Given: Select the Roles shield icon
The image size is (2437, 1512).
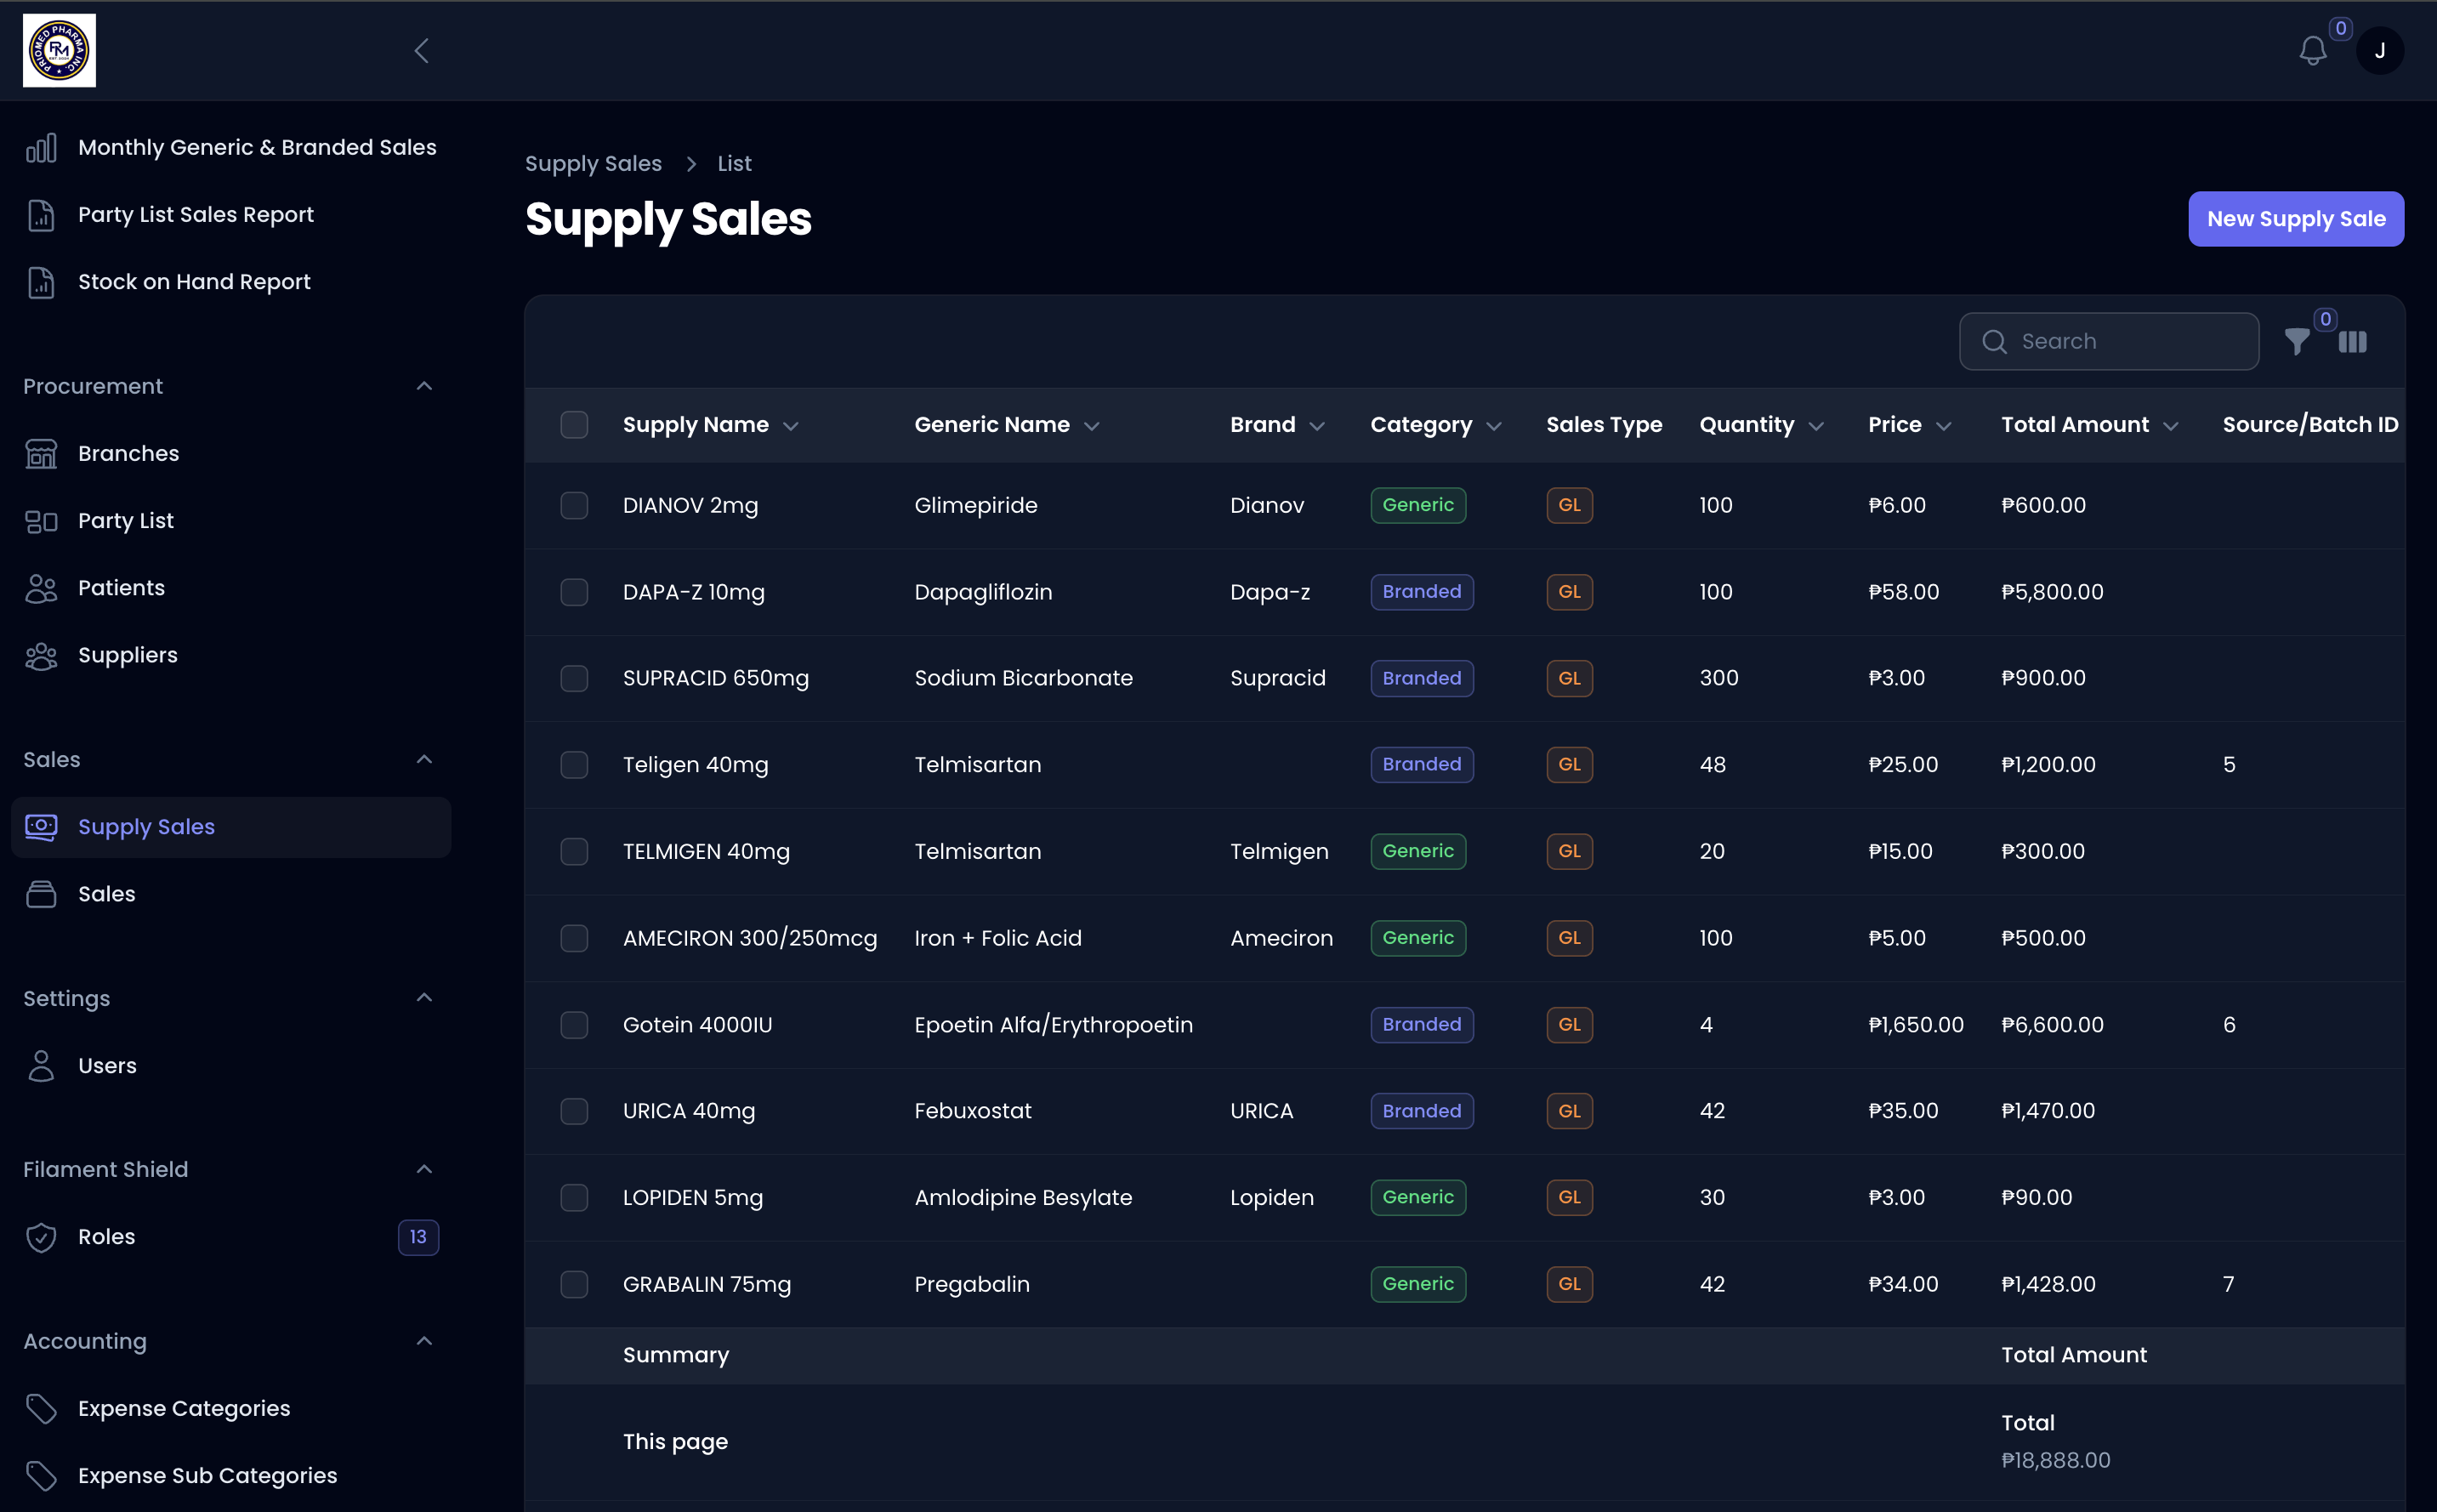Looking at the screenshot, I should tap(41, 1237).
